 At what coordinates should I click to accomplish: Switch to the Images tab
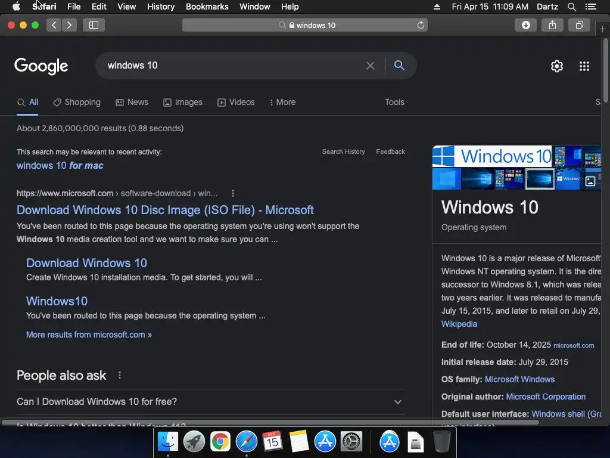pos(183,102)
